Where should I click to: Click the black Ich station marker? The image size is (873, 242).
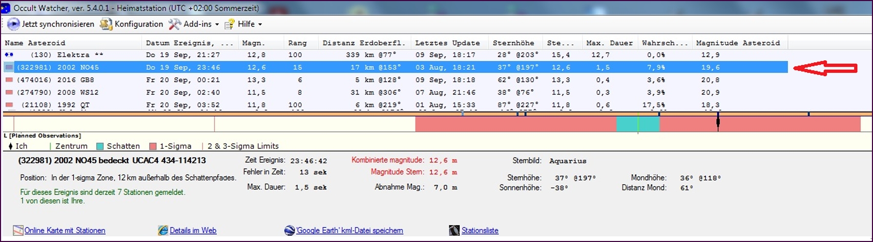point(718,123)
